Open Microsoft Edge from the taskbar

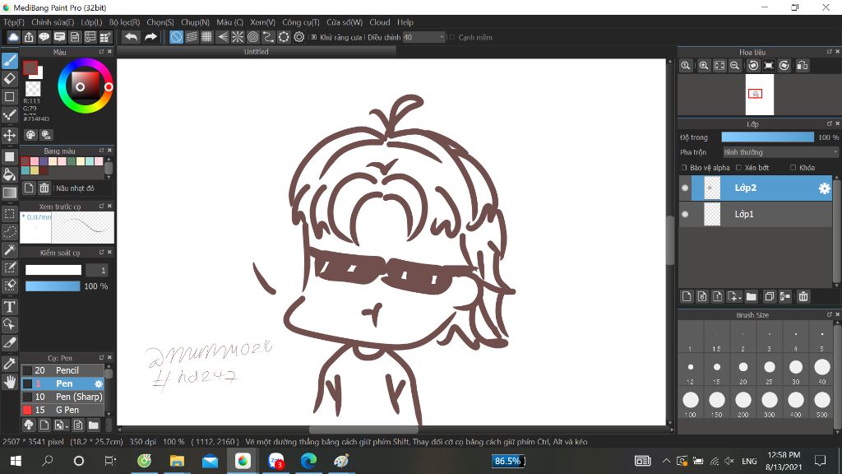pyautogui.click(x=308, y=461)
